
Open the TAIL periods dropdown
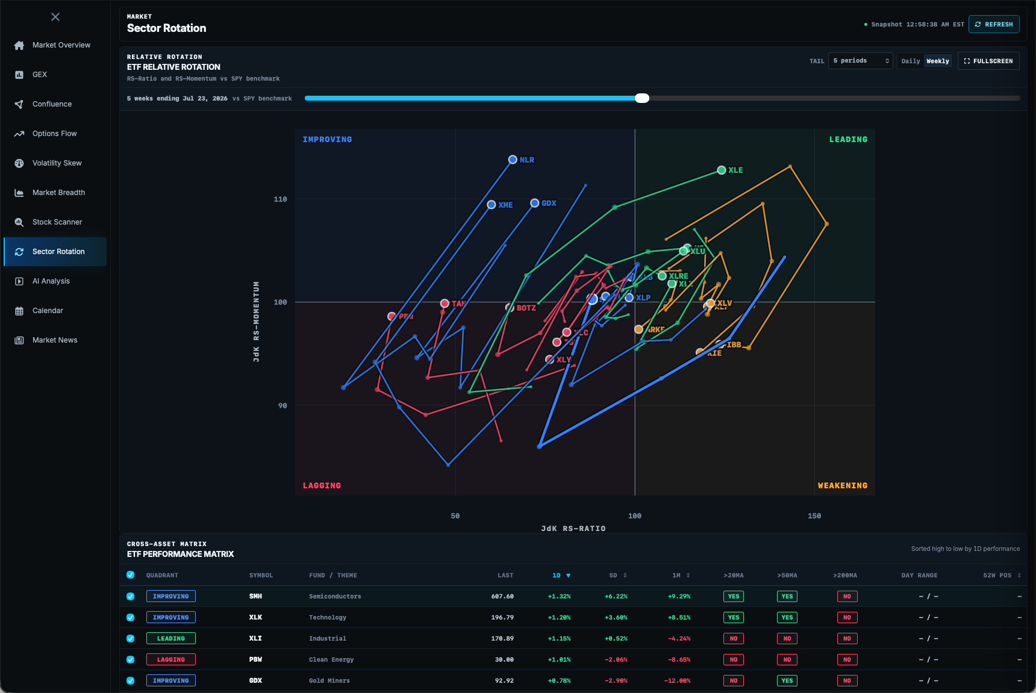861,61
